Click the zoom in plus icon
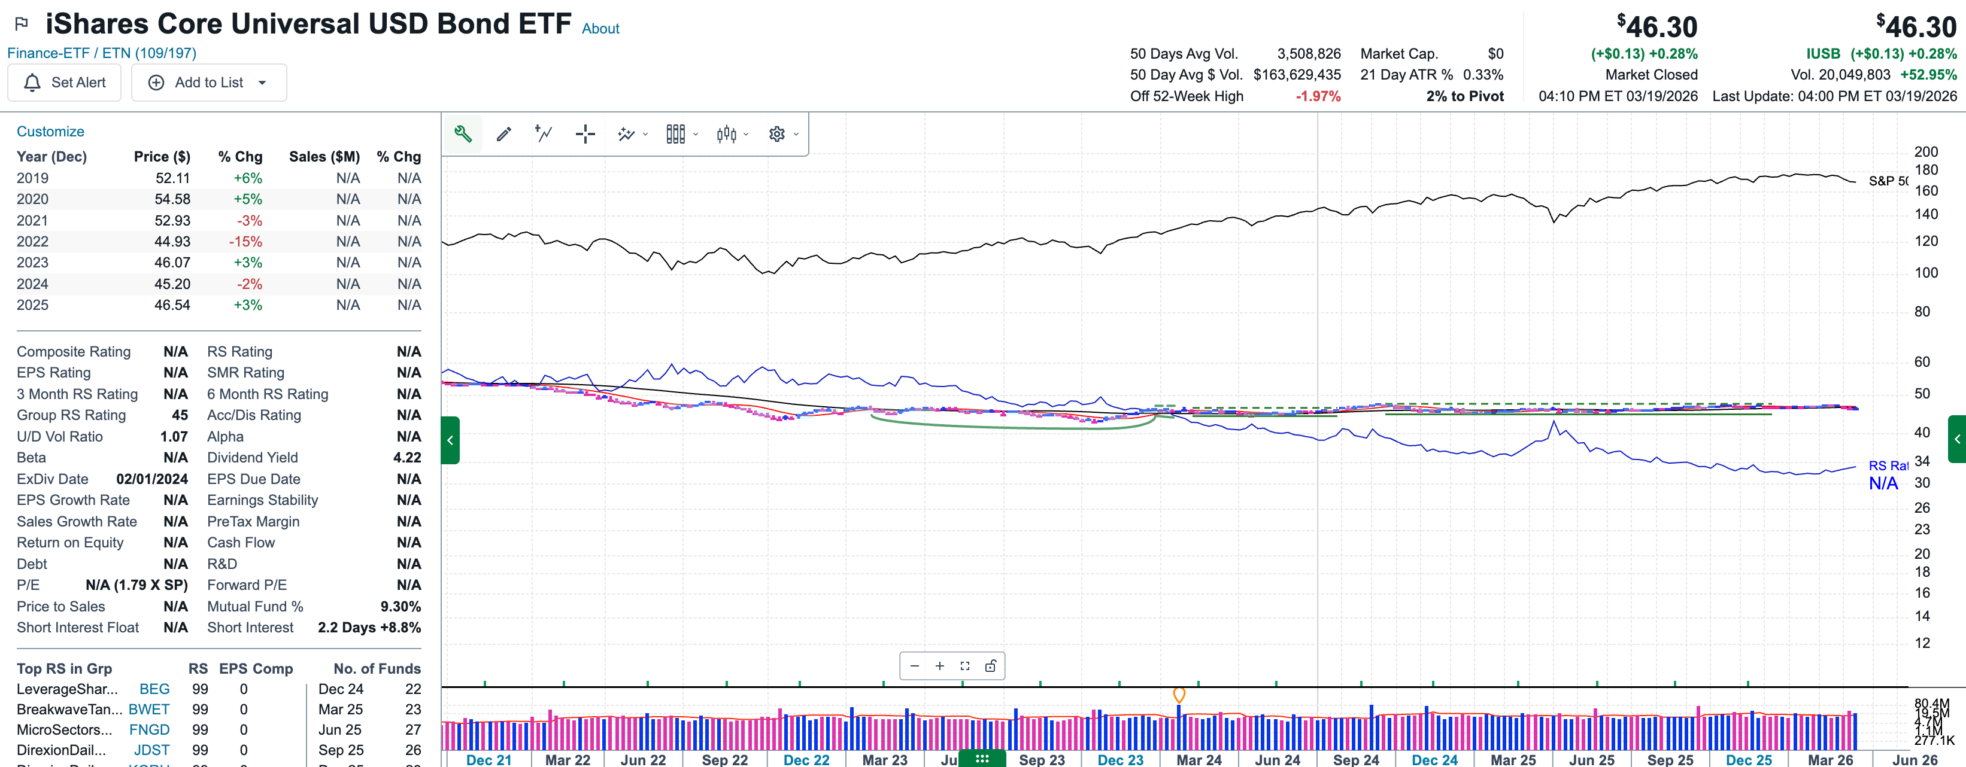The width and height of the screenshot is (1966, 767). 939,666
